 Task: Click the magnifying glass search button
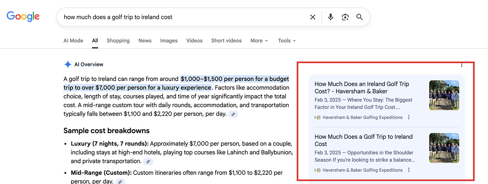pos(359,17)
